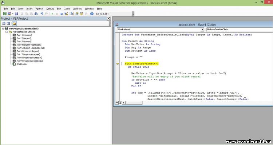Click the 'Do While True' code line
This screenshot has height=145, width=273.
coord(139,67)
